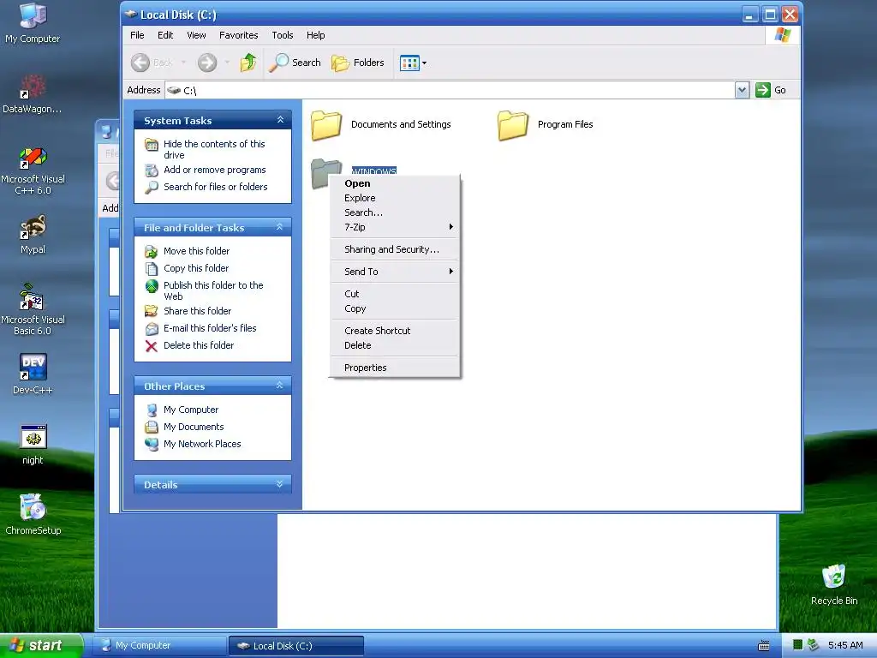The width and height of the screenshot is (877, 658).
Task: Expand 7-Zip context submenu
Action: [x=394, y=227]
